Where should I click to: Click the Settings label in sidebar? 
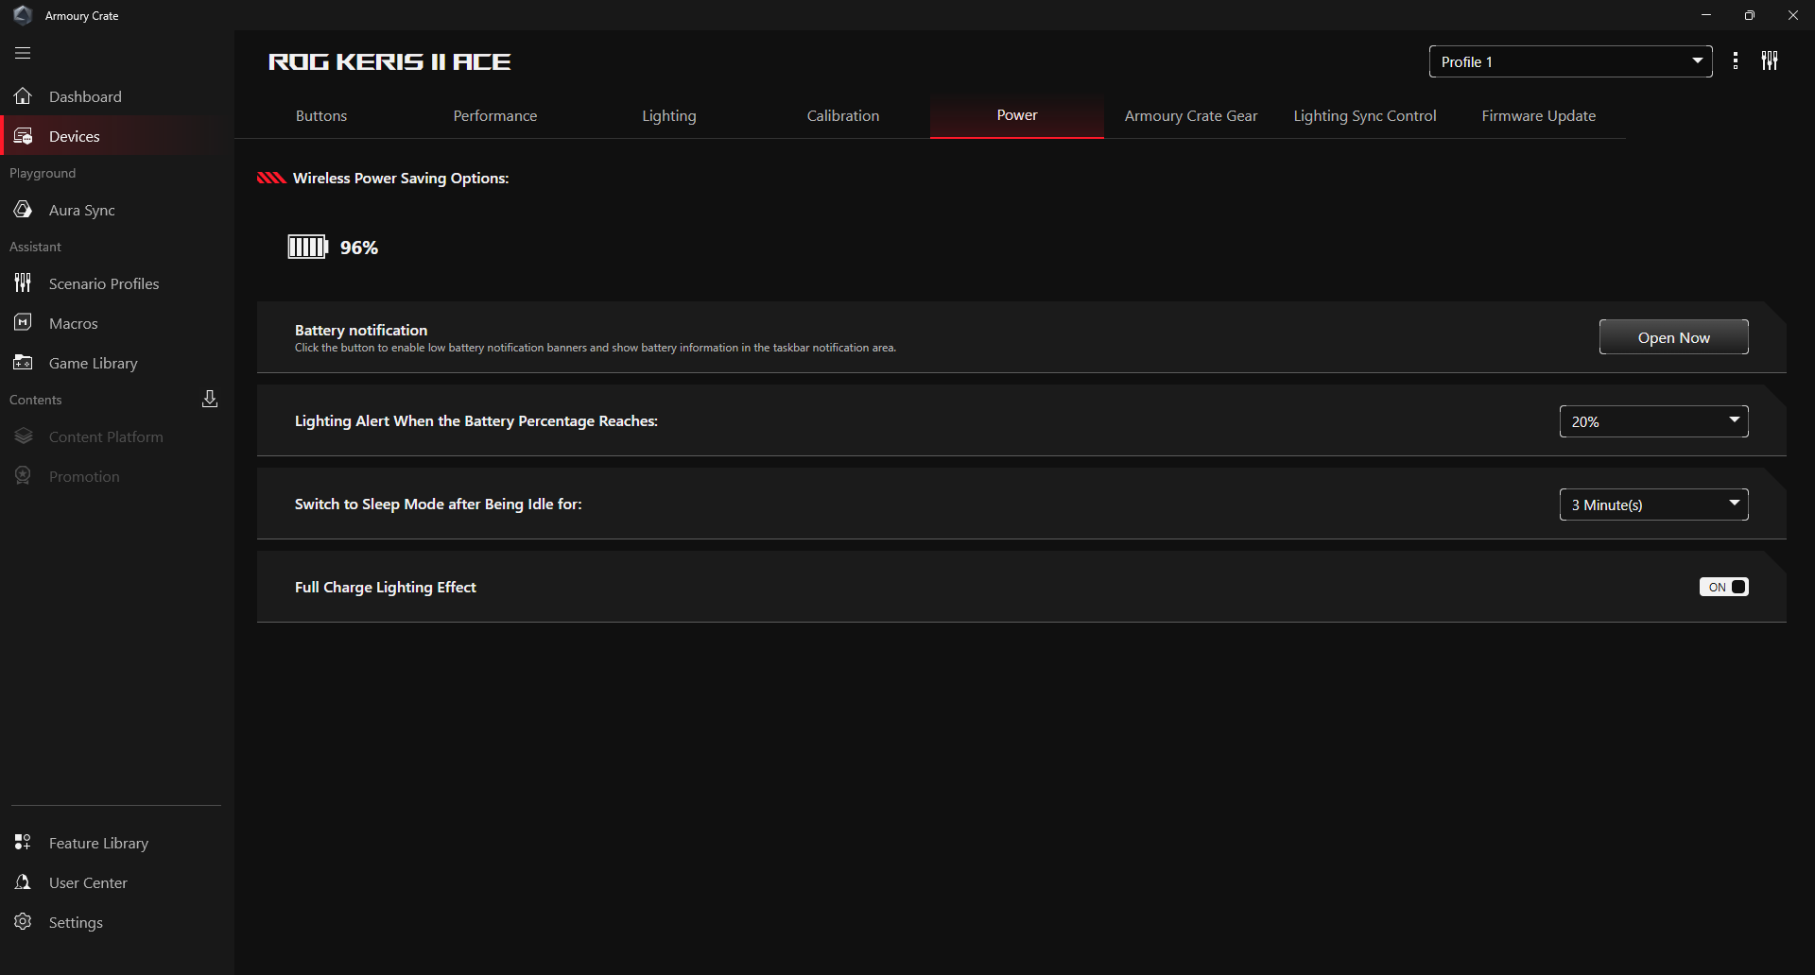pos(76,922)
